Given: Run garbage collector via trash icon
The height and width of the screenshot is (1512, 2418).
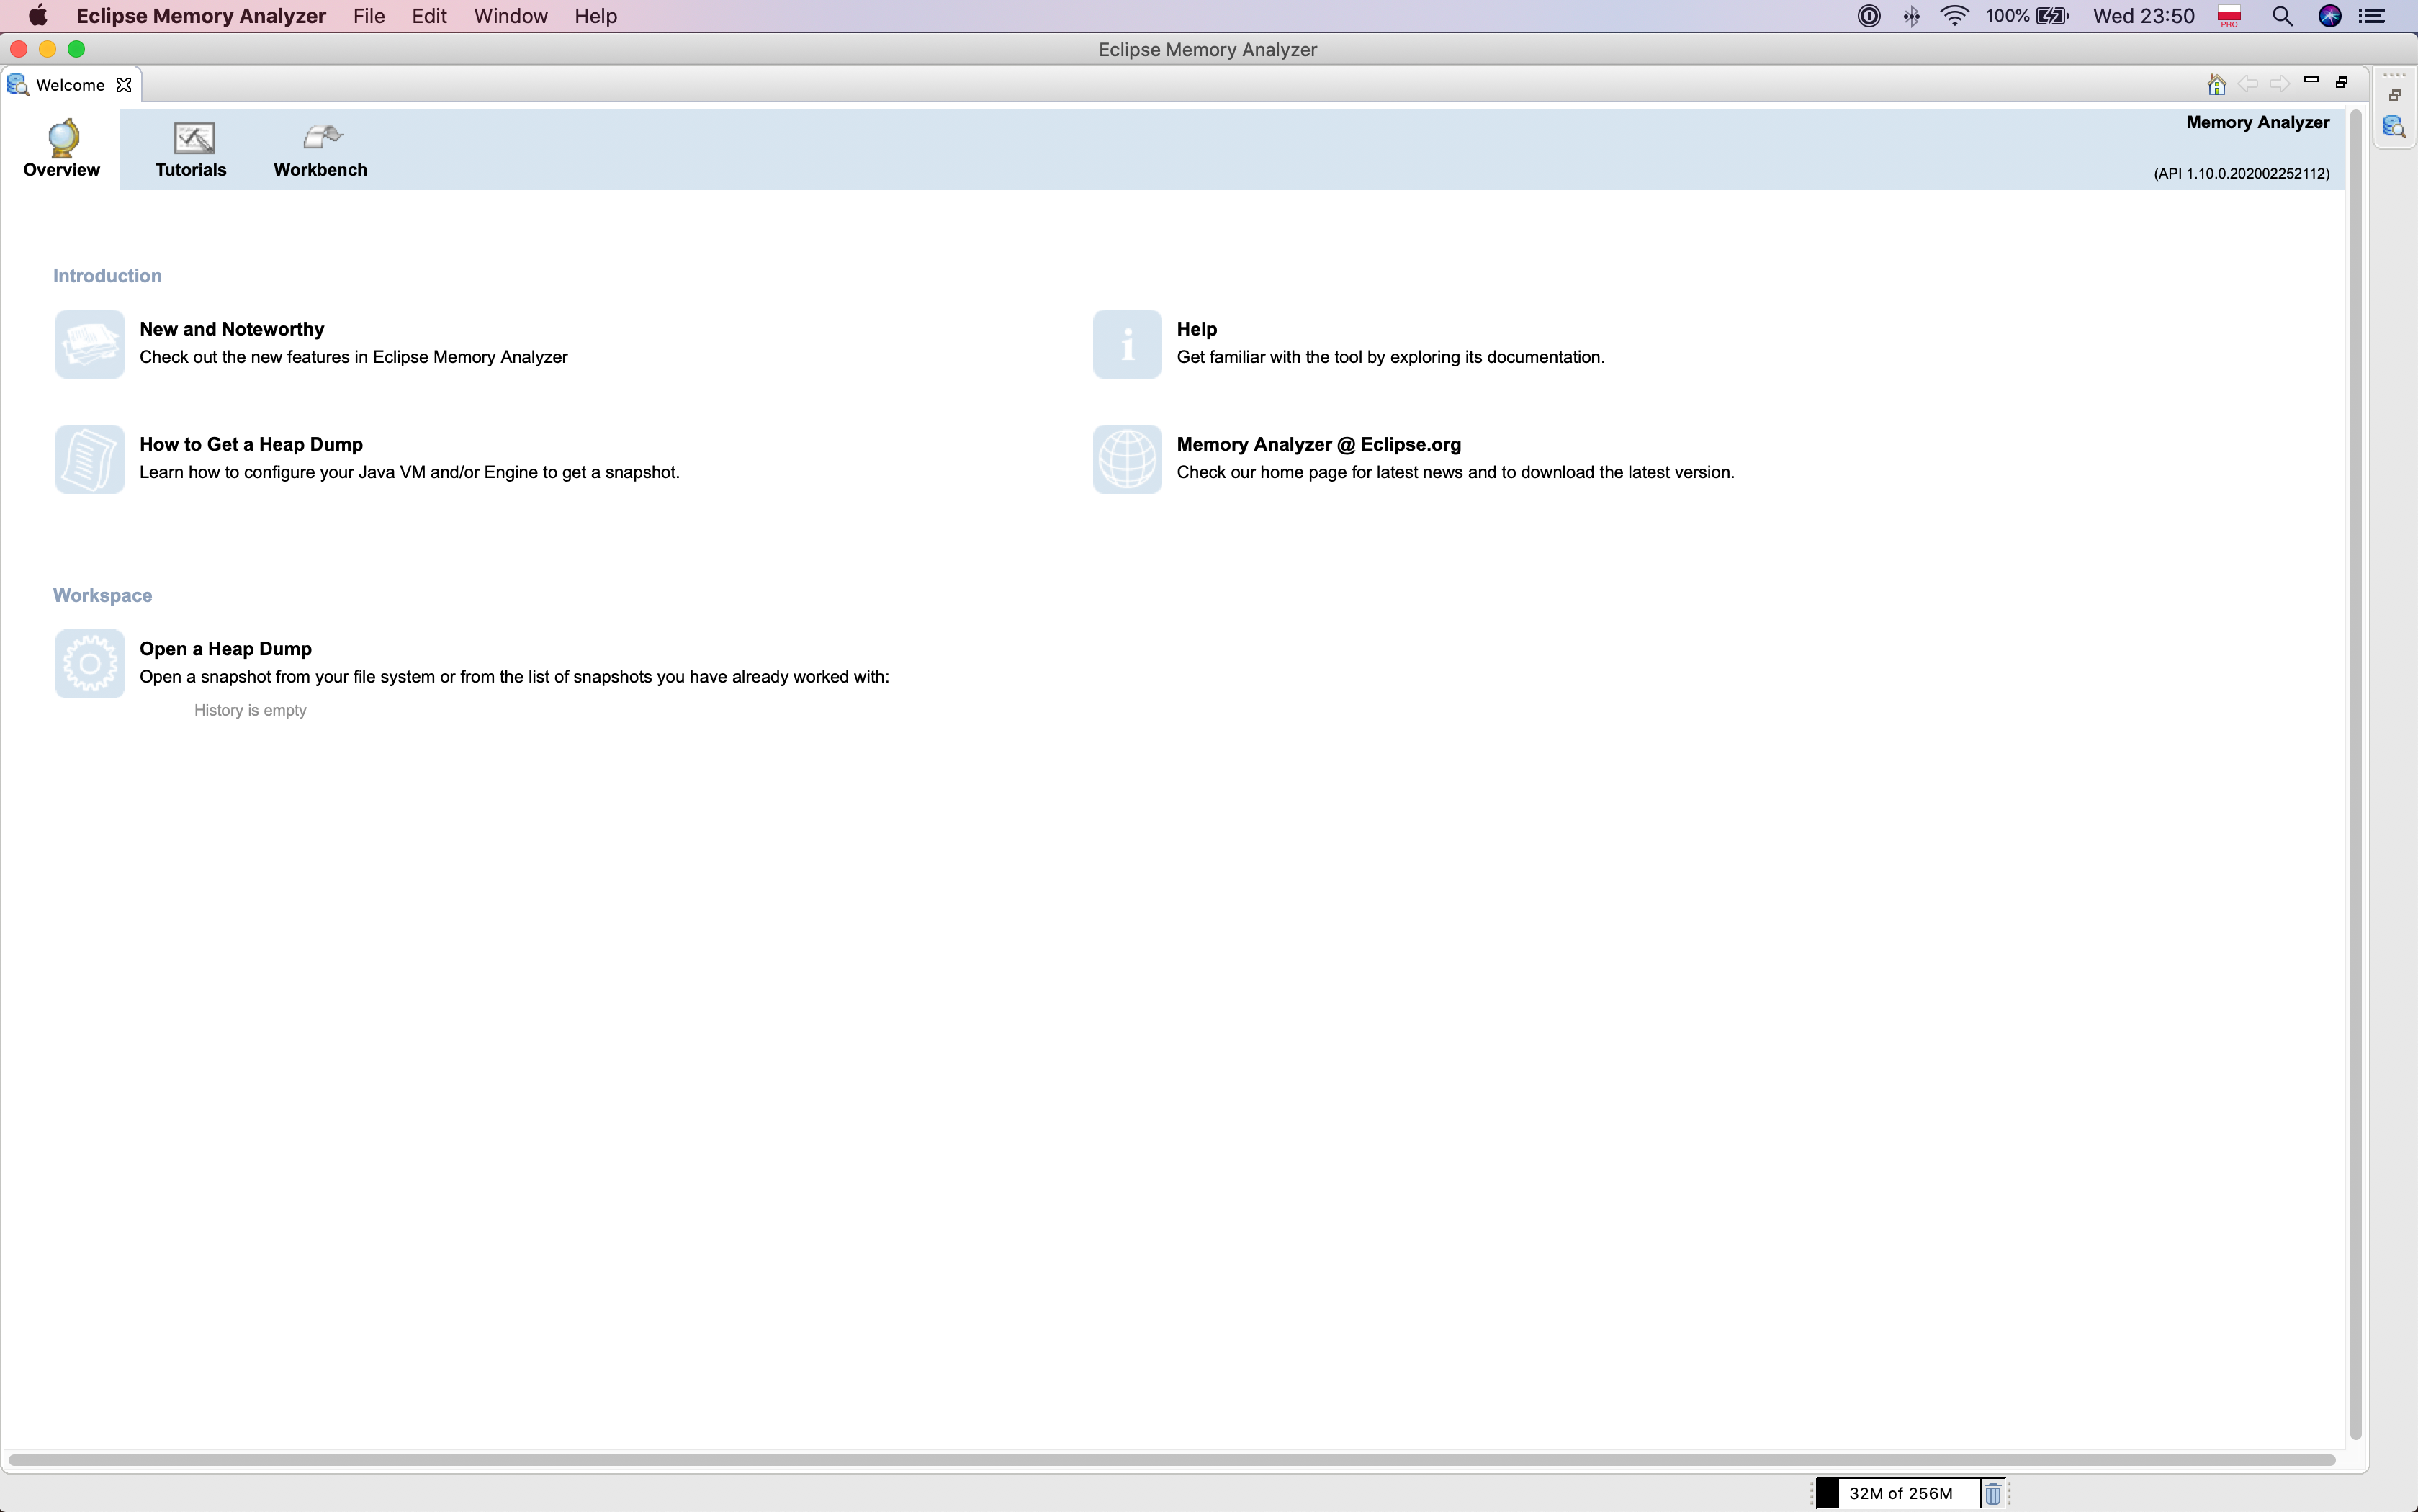Looking at the screenshot, I should point(1992,1493).
